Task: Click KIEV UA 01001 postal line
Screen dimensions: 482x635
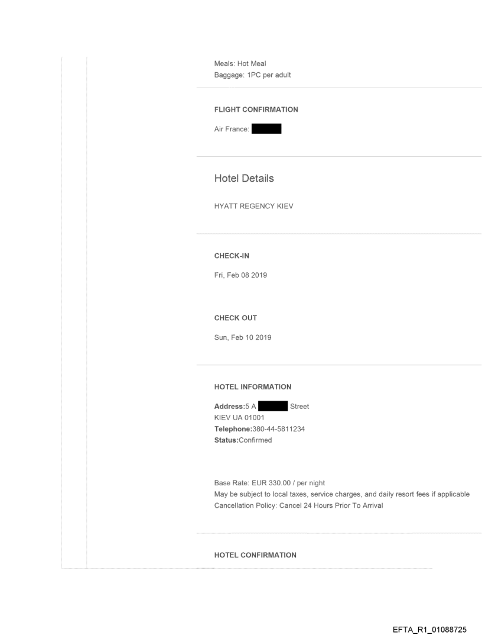Action: 239,417
